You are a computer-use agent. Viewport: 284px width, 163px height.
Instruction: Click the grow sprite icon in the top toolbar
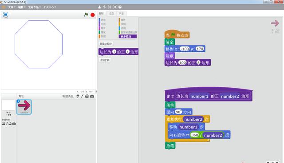tap(110, 7)
